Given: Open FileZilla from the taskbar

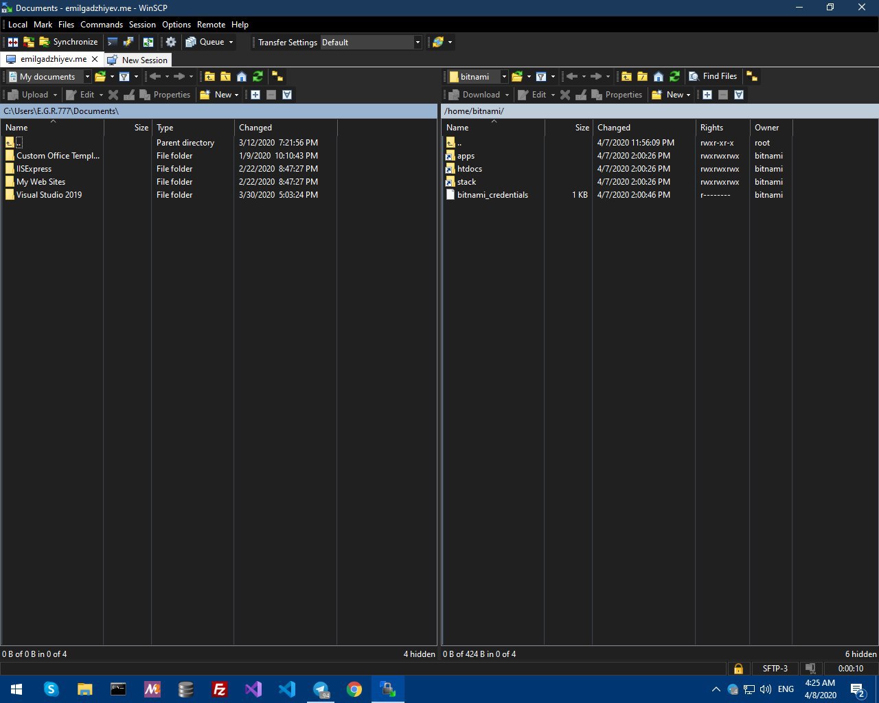Looking at the screenshot, I should [x=220, y=689].
